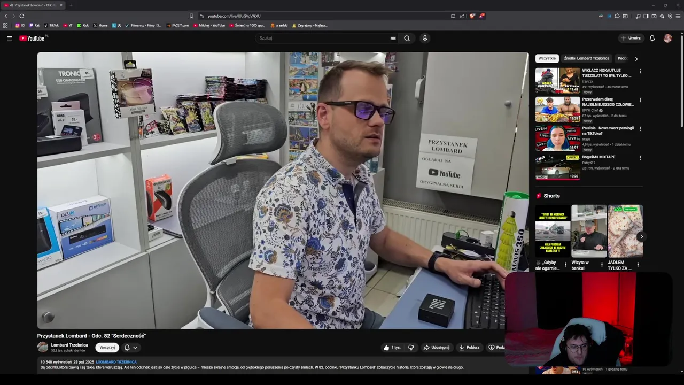Open the Brave VPN shield icon
The height and width of the screenshot is (385, 684).
(670, 16)
